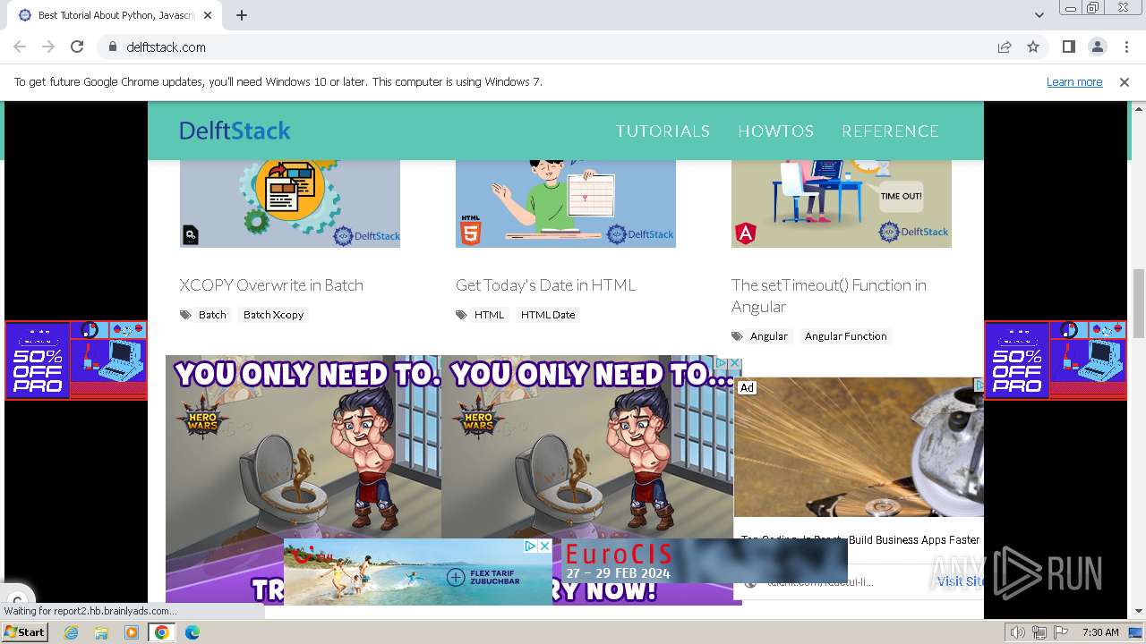Select the Angular Function tag

point(845,336)
